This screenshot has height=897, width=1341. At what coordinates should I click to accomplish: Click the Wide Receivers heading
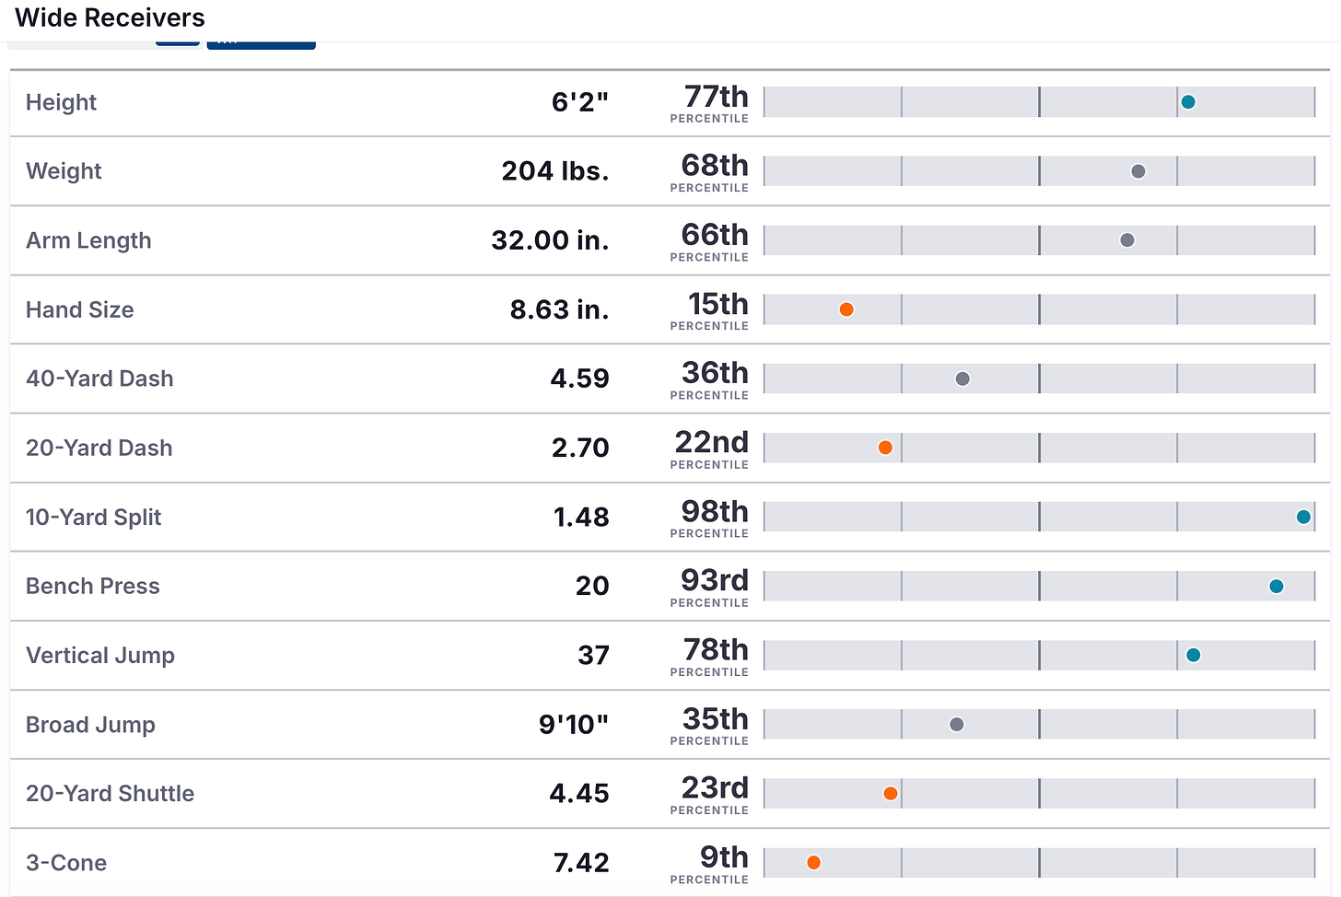(x=110, y=17)
